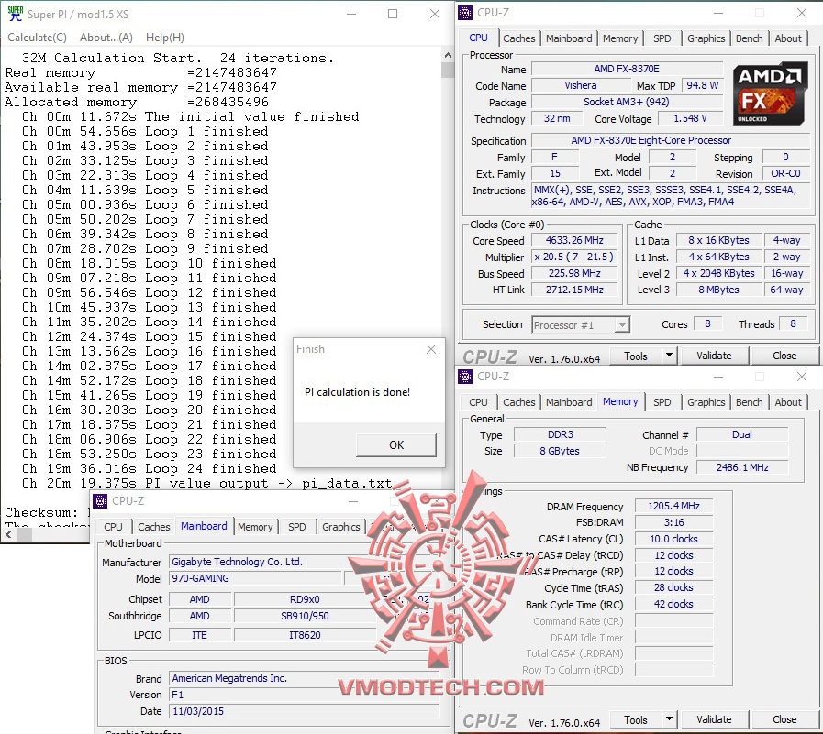
Task: Click the Core Voltage value 1.548 V
Action: pyautogui.click(x=690, y=118)
